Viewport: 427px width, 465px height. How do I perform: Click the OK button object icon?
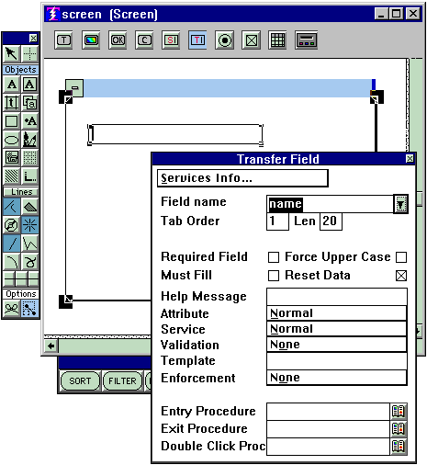click(118, 40)
